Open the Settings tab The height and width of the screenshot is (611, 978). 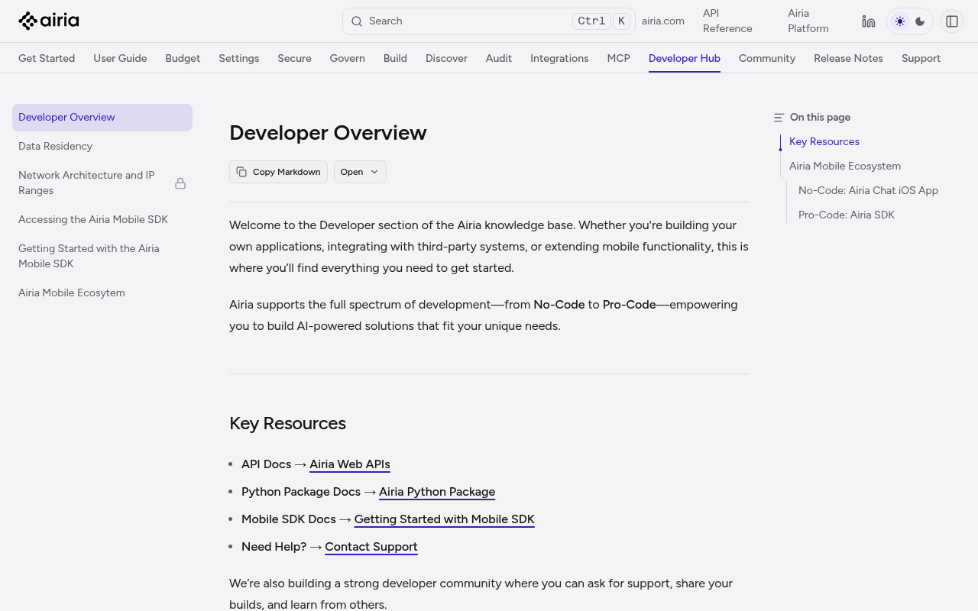pos(239,58)
